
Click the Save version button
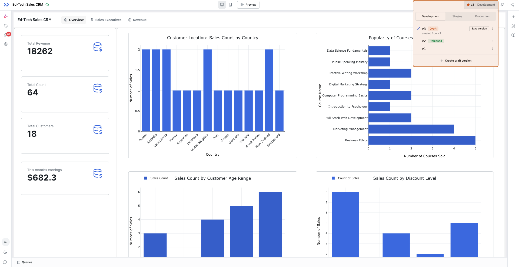479,29
